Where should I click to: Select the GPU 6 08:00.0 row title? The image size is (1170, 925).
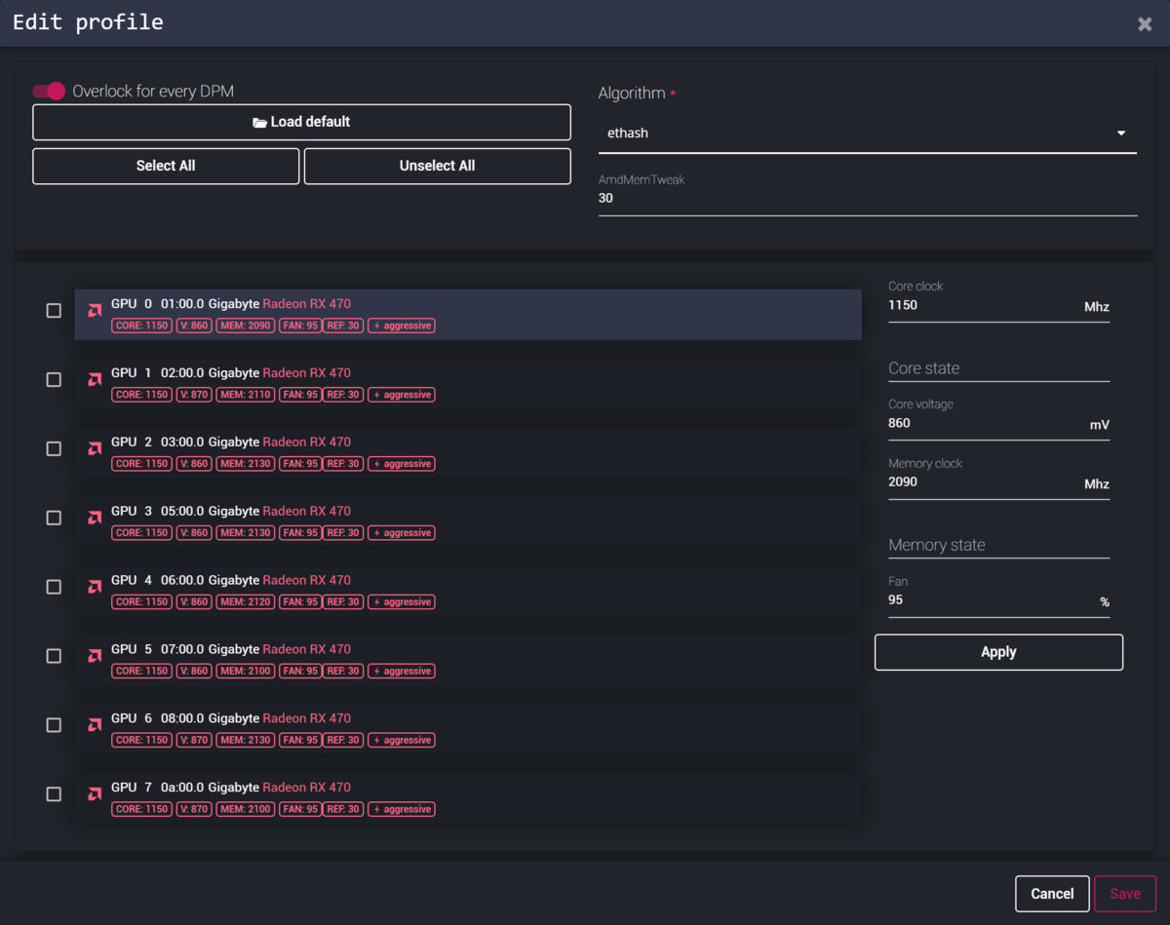pyautogui.click(x=231, y=719)
